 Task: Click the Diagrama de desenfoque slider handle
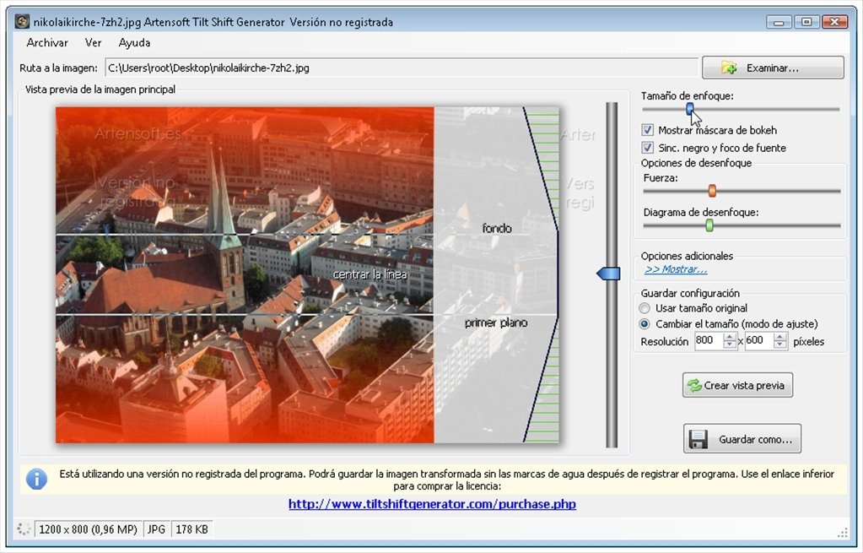pyautogui.click(x=709, y=225)
